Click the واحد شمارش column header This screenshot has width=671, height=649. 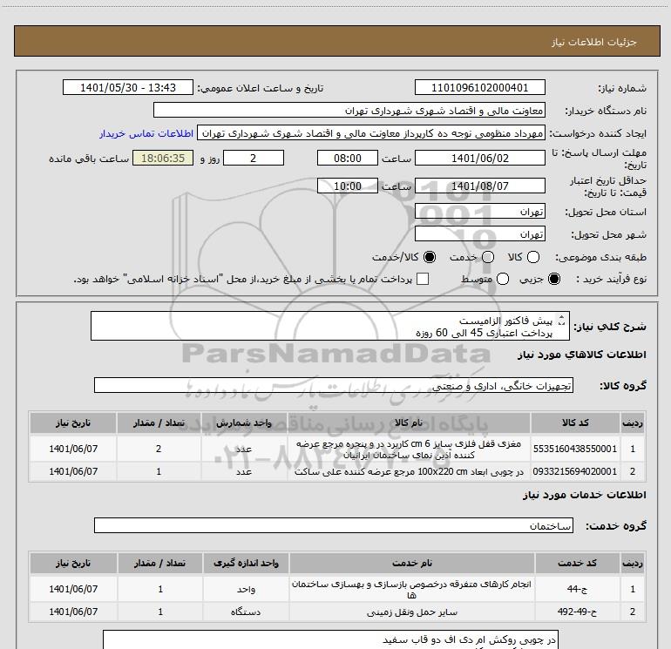(x=244, y=423)
